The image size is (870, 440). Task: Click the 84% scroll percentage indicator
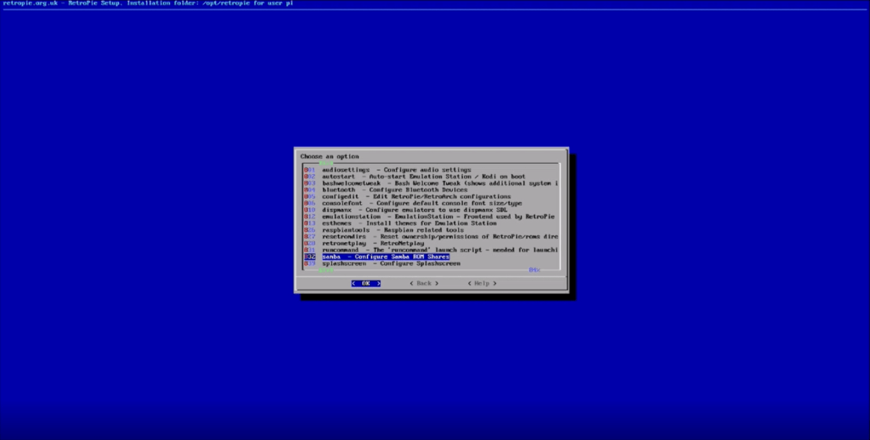pyautogui.click(x=534, y=270)
